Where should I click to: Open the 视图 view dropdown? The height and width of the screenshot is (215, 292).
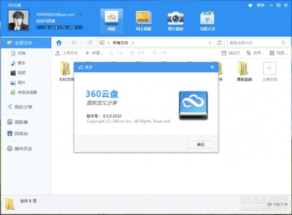[x=278, y=53]
